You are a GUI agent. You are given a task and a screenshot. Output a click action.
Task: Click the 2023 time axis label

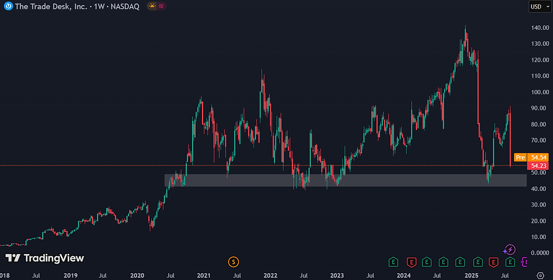337,276
